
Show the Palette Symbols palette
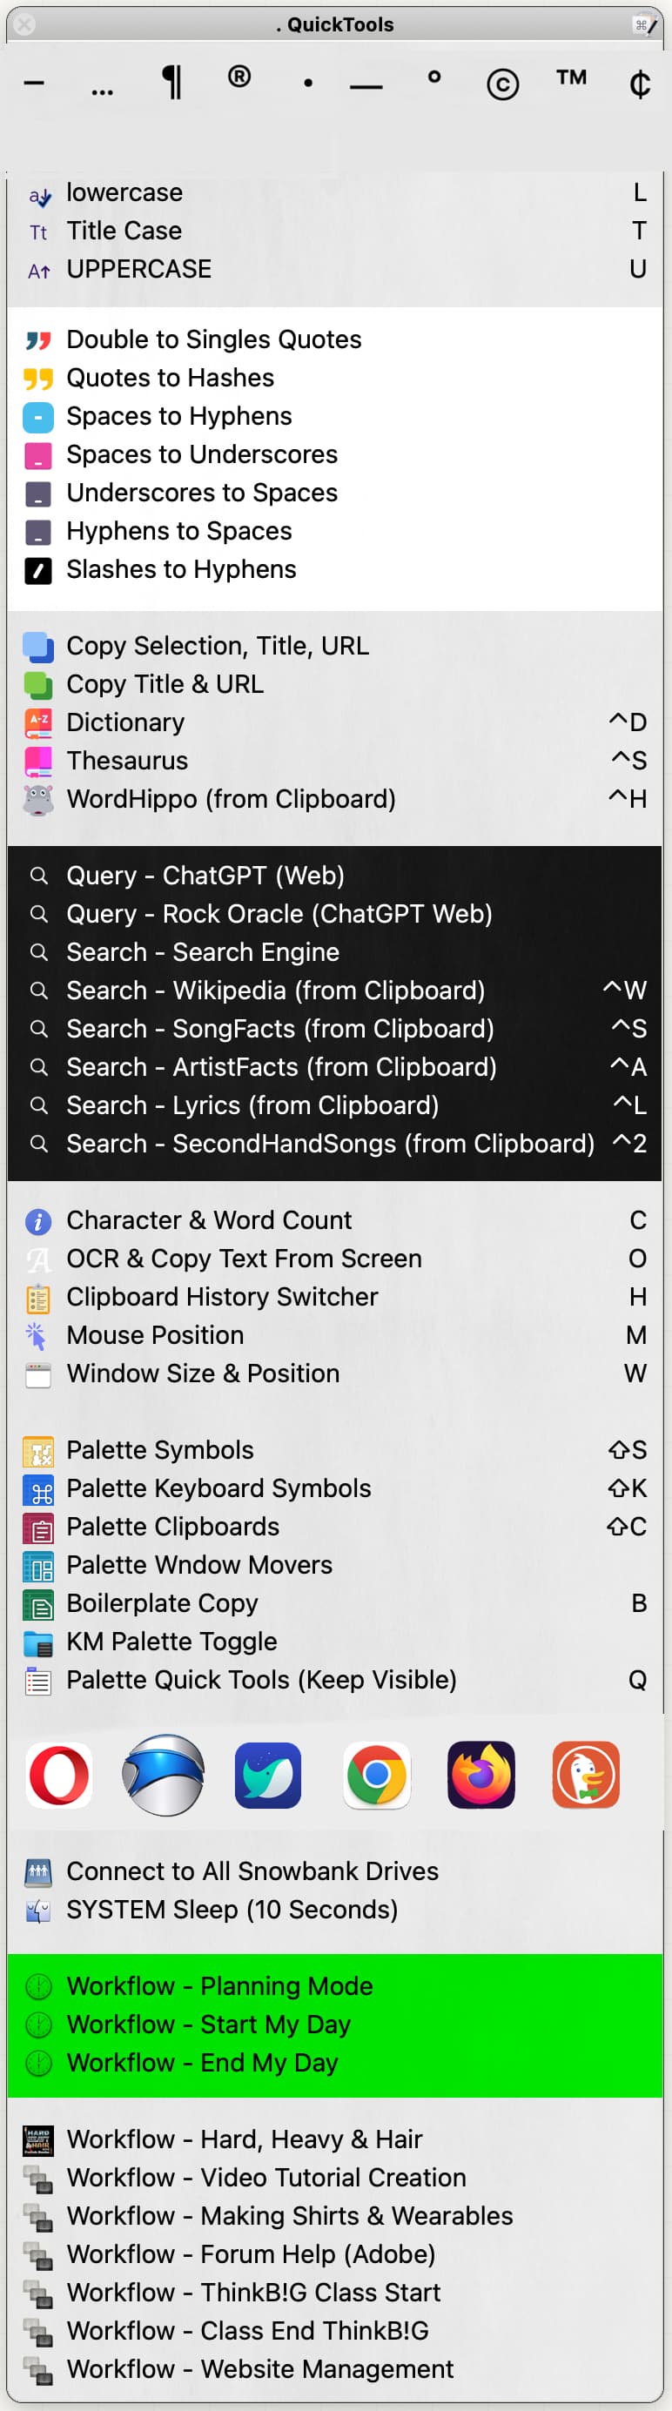(x=160, y=1450)
